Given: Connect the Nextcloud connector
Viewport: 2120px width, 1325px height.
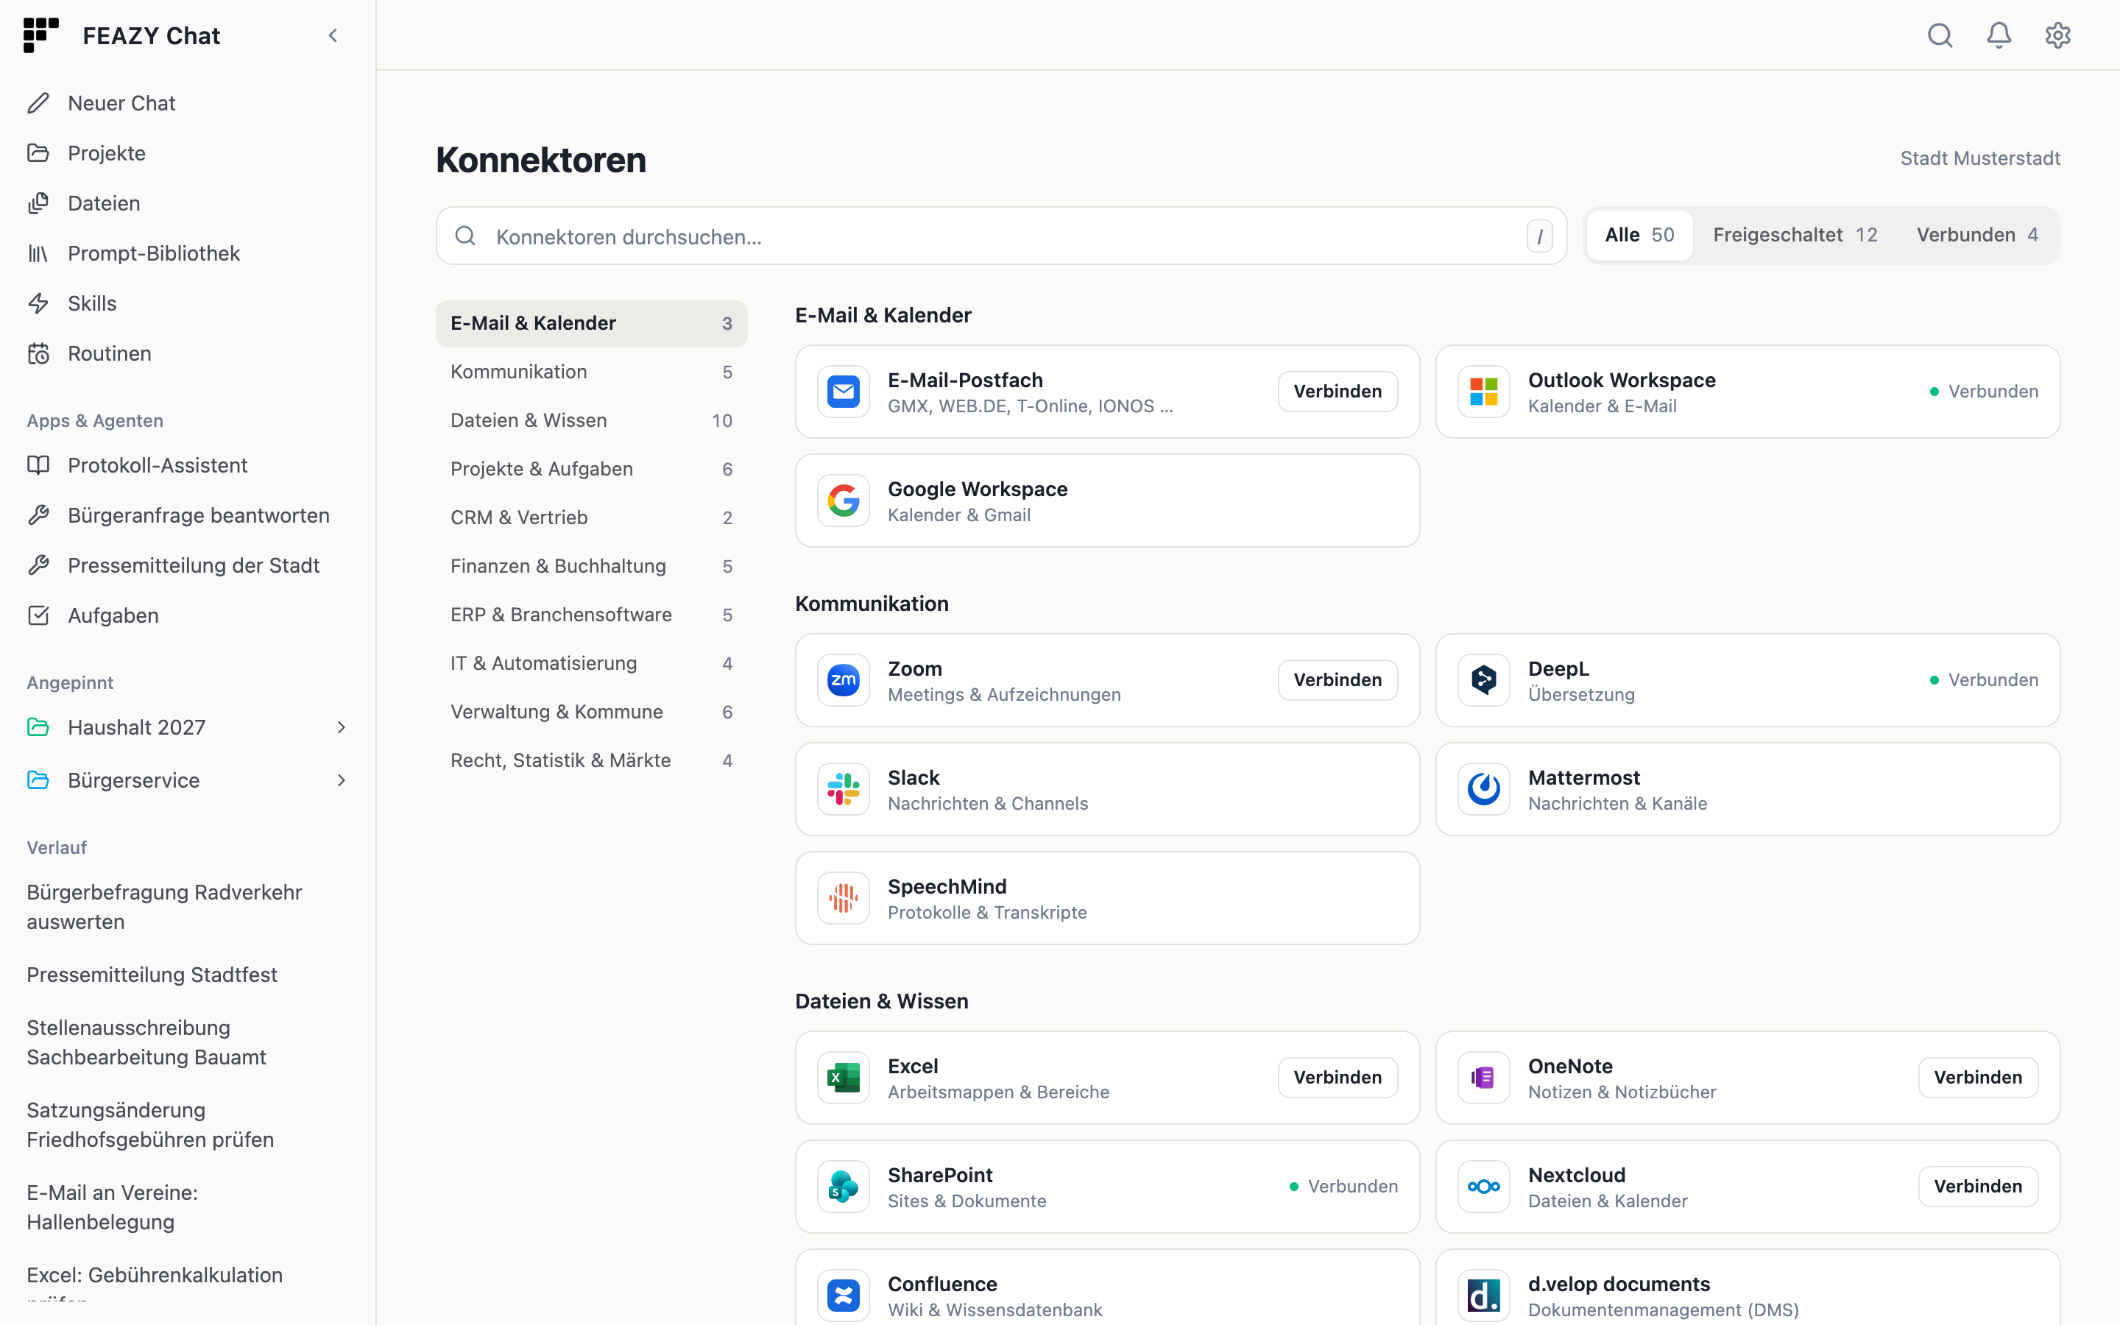Looking at the screenshot, I should 1977,1186.
